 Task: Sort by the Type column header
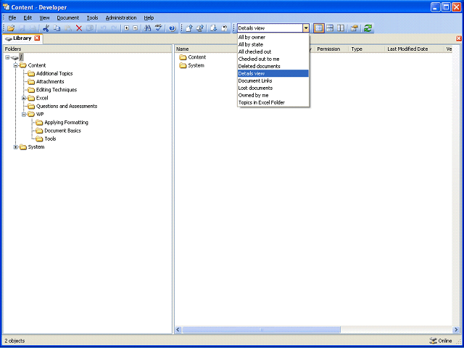(367, 49)
